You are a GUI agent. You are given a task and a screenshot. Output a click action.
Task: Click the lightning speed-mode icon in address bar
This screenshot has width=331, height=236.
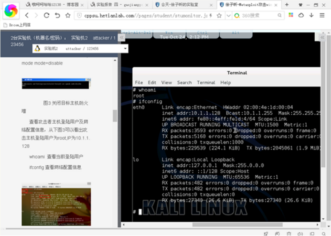211,15
